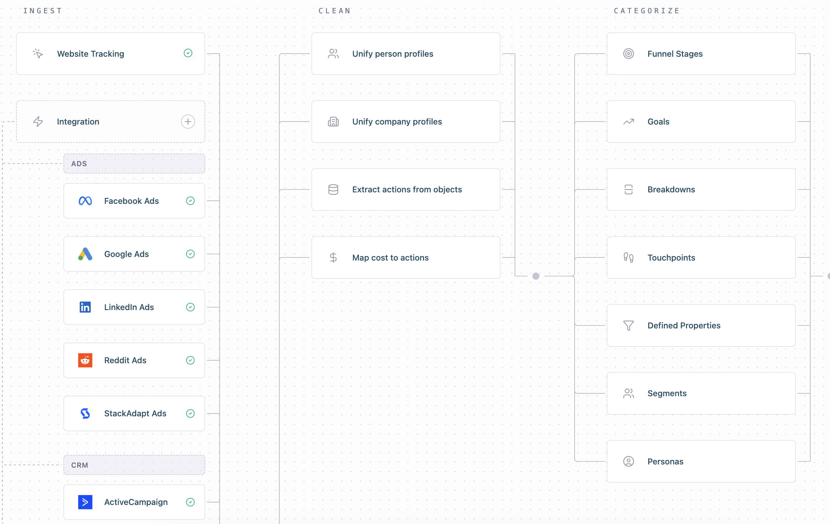Click the ActiveCampaign logo icon
This screenshot has width=830, height=524.
coord(85,502)
